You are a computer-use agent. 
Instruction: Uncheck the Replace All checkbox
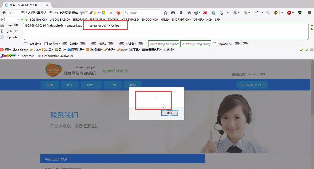(x=214, y=44)
